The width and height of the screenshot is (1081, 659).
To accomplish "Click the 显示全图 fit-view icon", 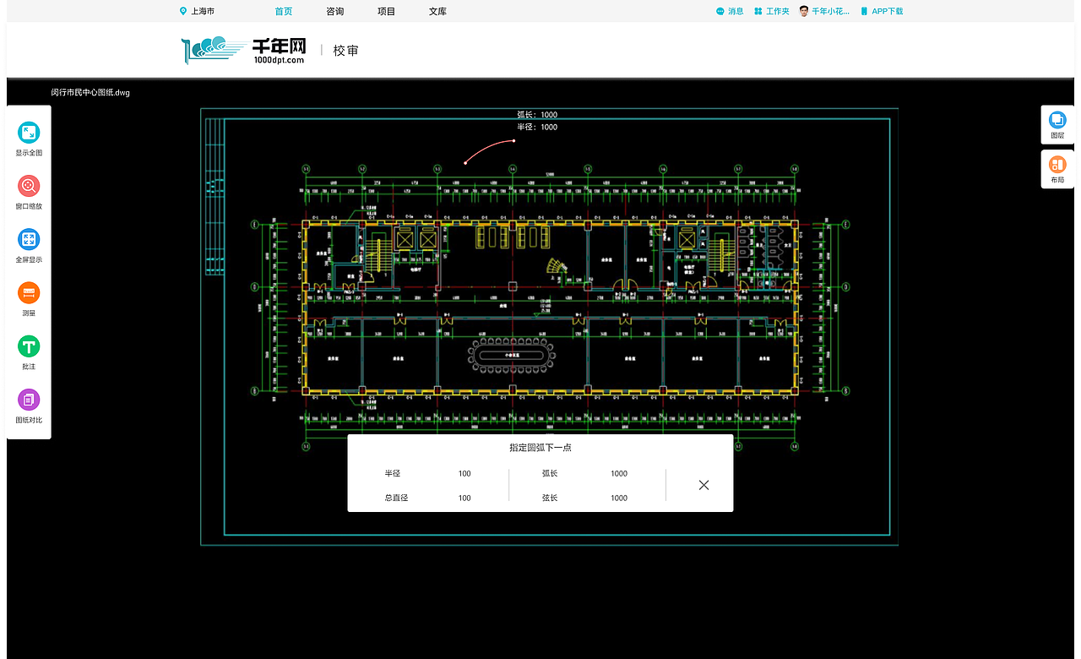I will pyautogui.click(x=29, y=132).
